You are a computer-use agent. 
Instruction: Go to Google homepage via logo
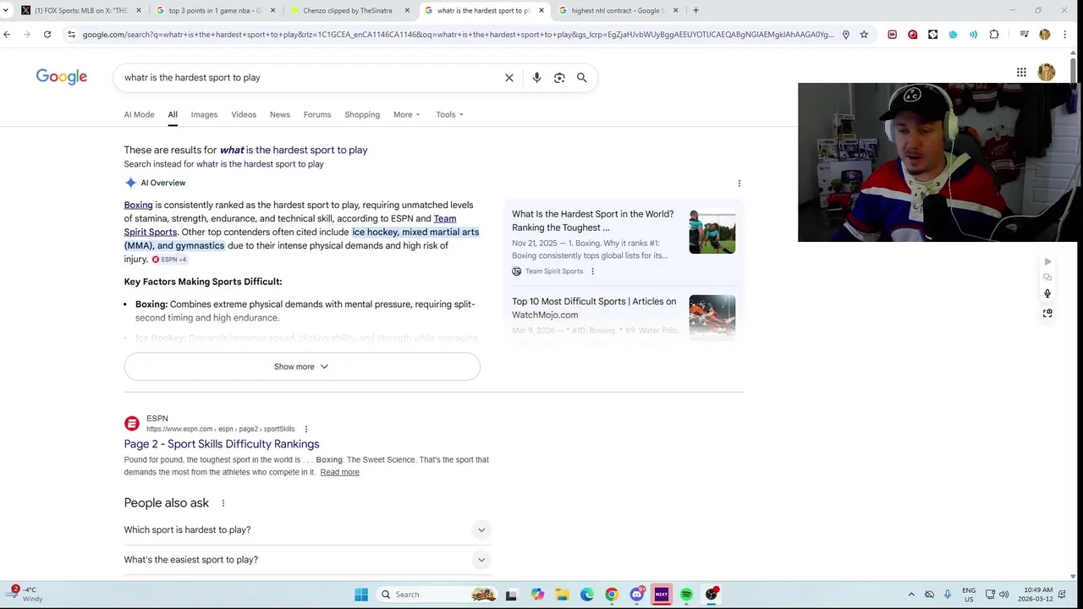pos(62,77)
